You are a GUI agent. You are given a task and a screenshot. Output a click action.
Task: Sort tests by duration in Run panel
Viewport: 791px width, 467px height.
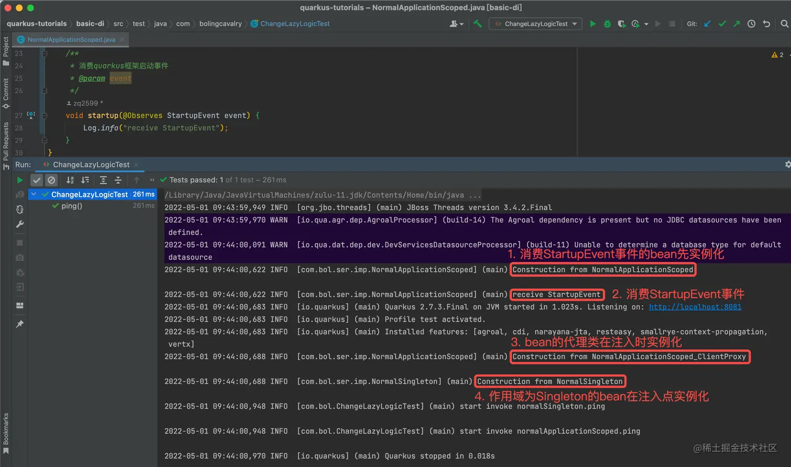coord(85,180)
